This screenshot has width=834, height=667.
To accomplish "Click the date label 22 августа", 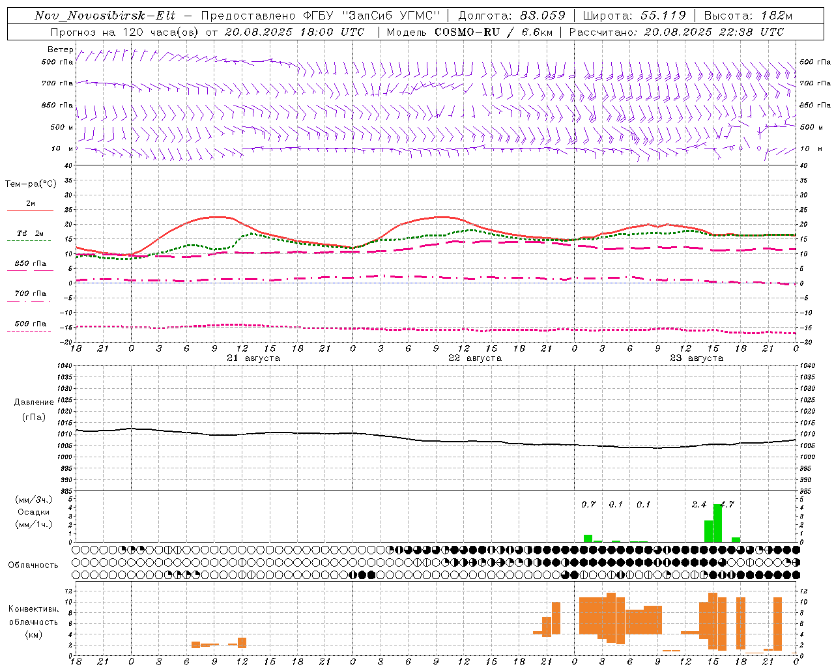I will (x=475, y=358).
